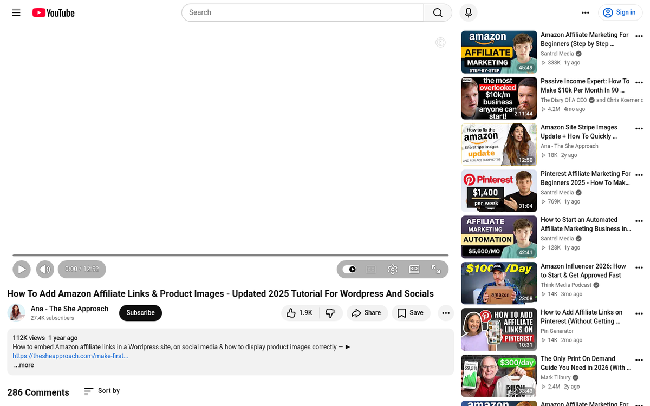Switch to theater mode
The height and width of the screenshot is (406, 650).
414,269
